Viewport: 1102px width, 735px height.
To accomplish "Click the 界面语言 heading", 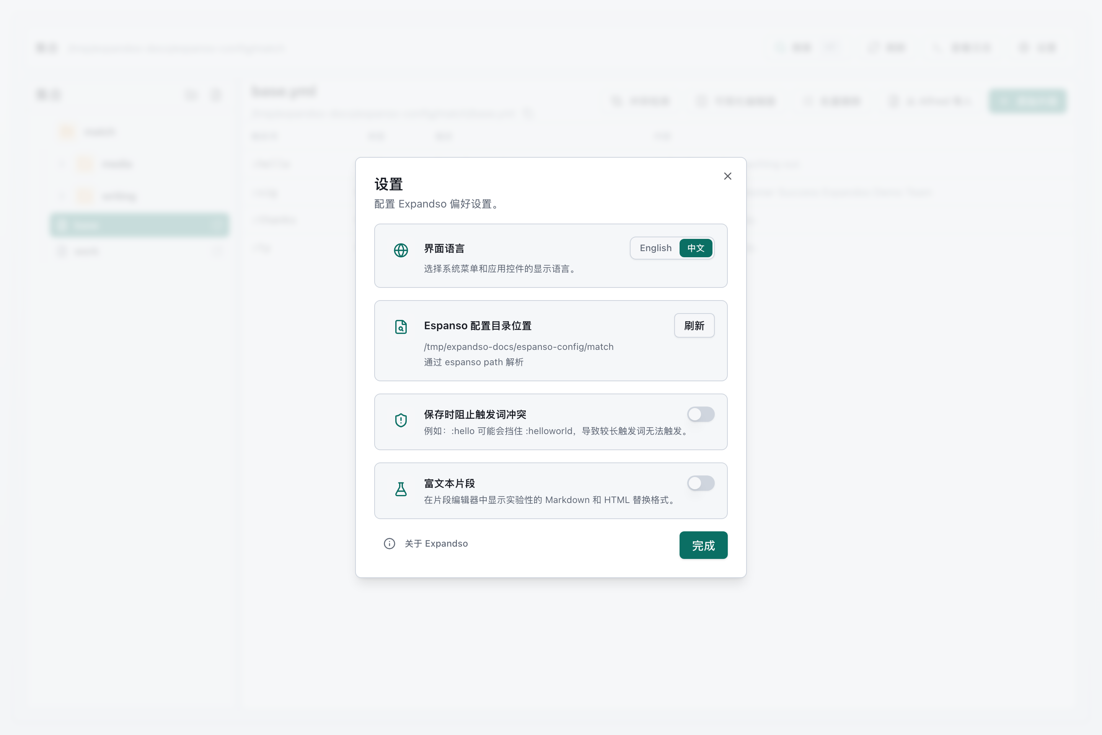I will coord(444,248).
